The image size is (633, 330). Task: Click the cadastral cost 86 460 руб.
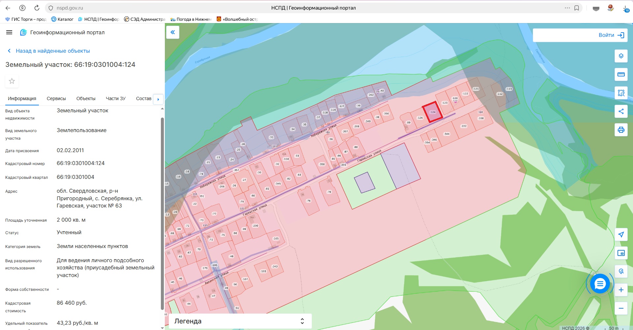[x=72, y=303]
